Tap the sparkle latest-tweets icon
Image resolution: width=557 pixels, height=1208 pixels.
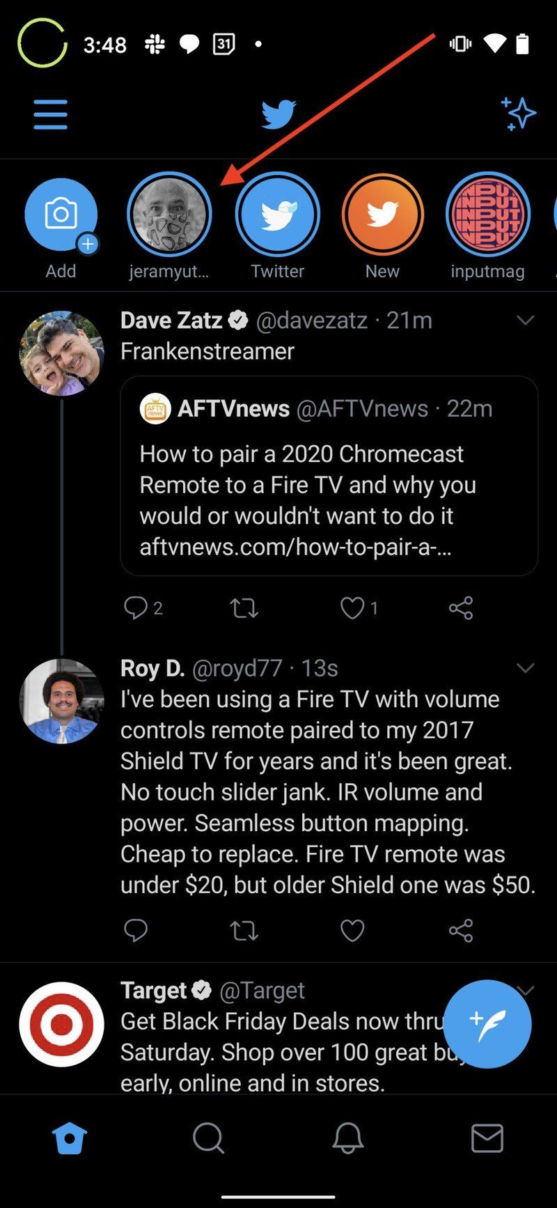pos(518,114)
